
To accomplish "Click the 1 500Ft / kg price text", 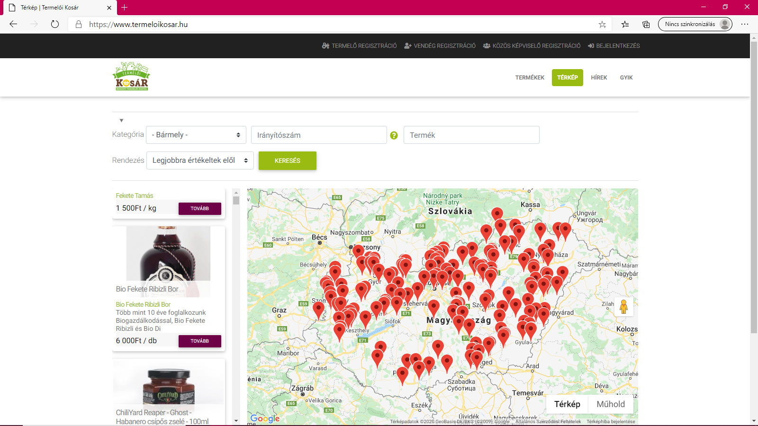I will [x=136, y=208].
